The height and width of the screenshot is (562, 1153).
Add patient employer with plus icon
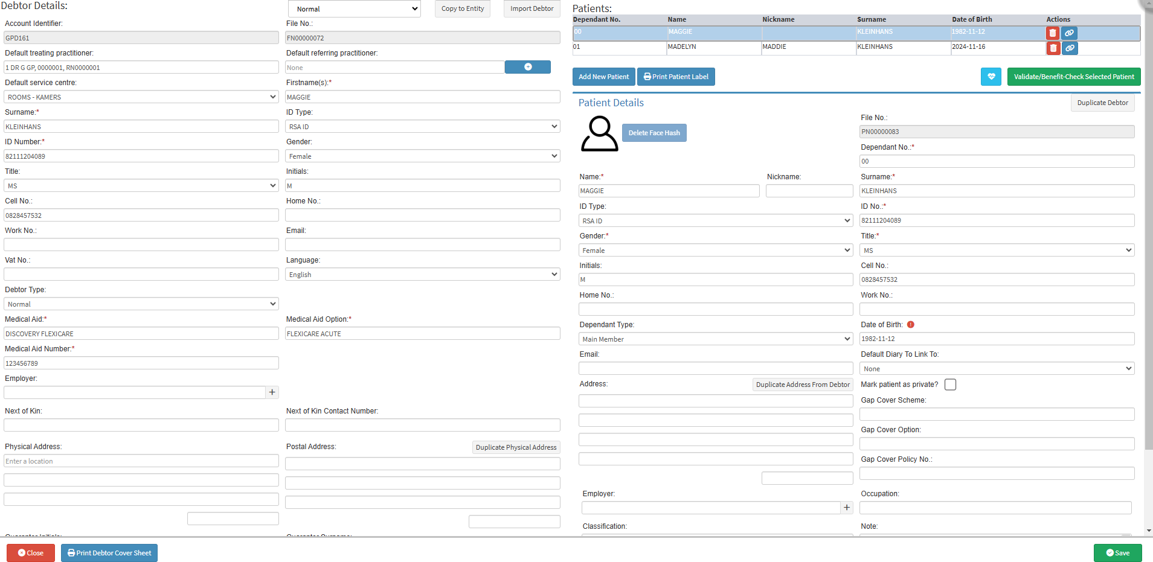[x=847, y=508]
